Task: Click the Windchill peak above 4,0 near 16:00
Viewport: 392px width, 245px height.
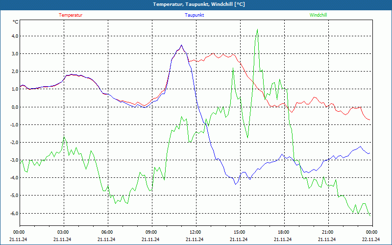Action: (257, 29)
